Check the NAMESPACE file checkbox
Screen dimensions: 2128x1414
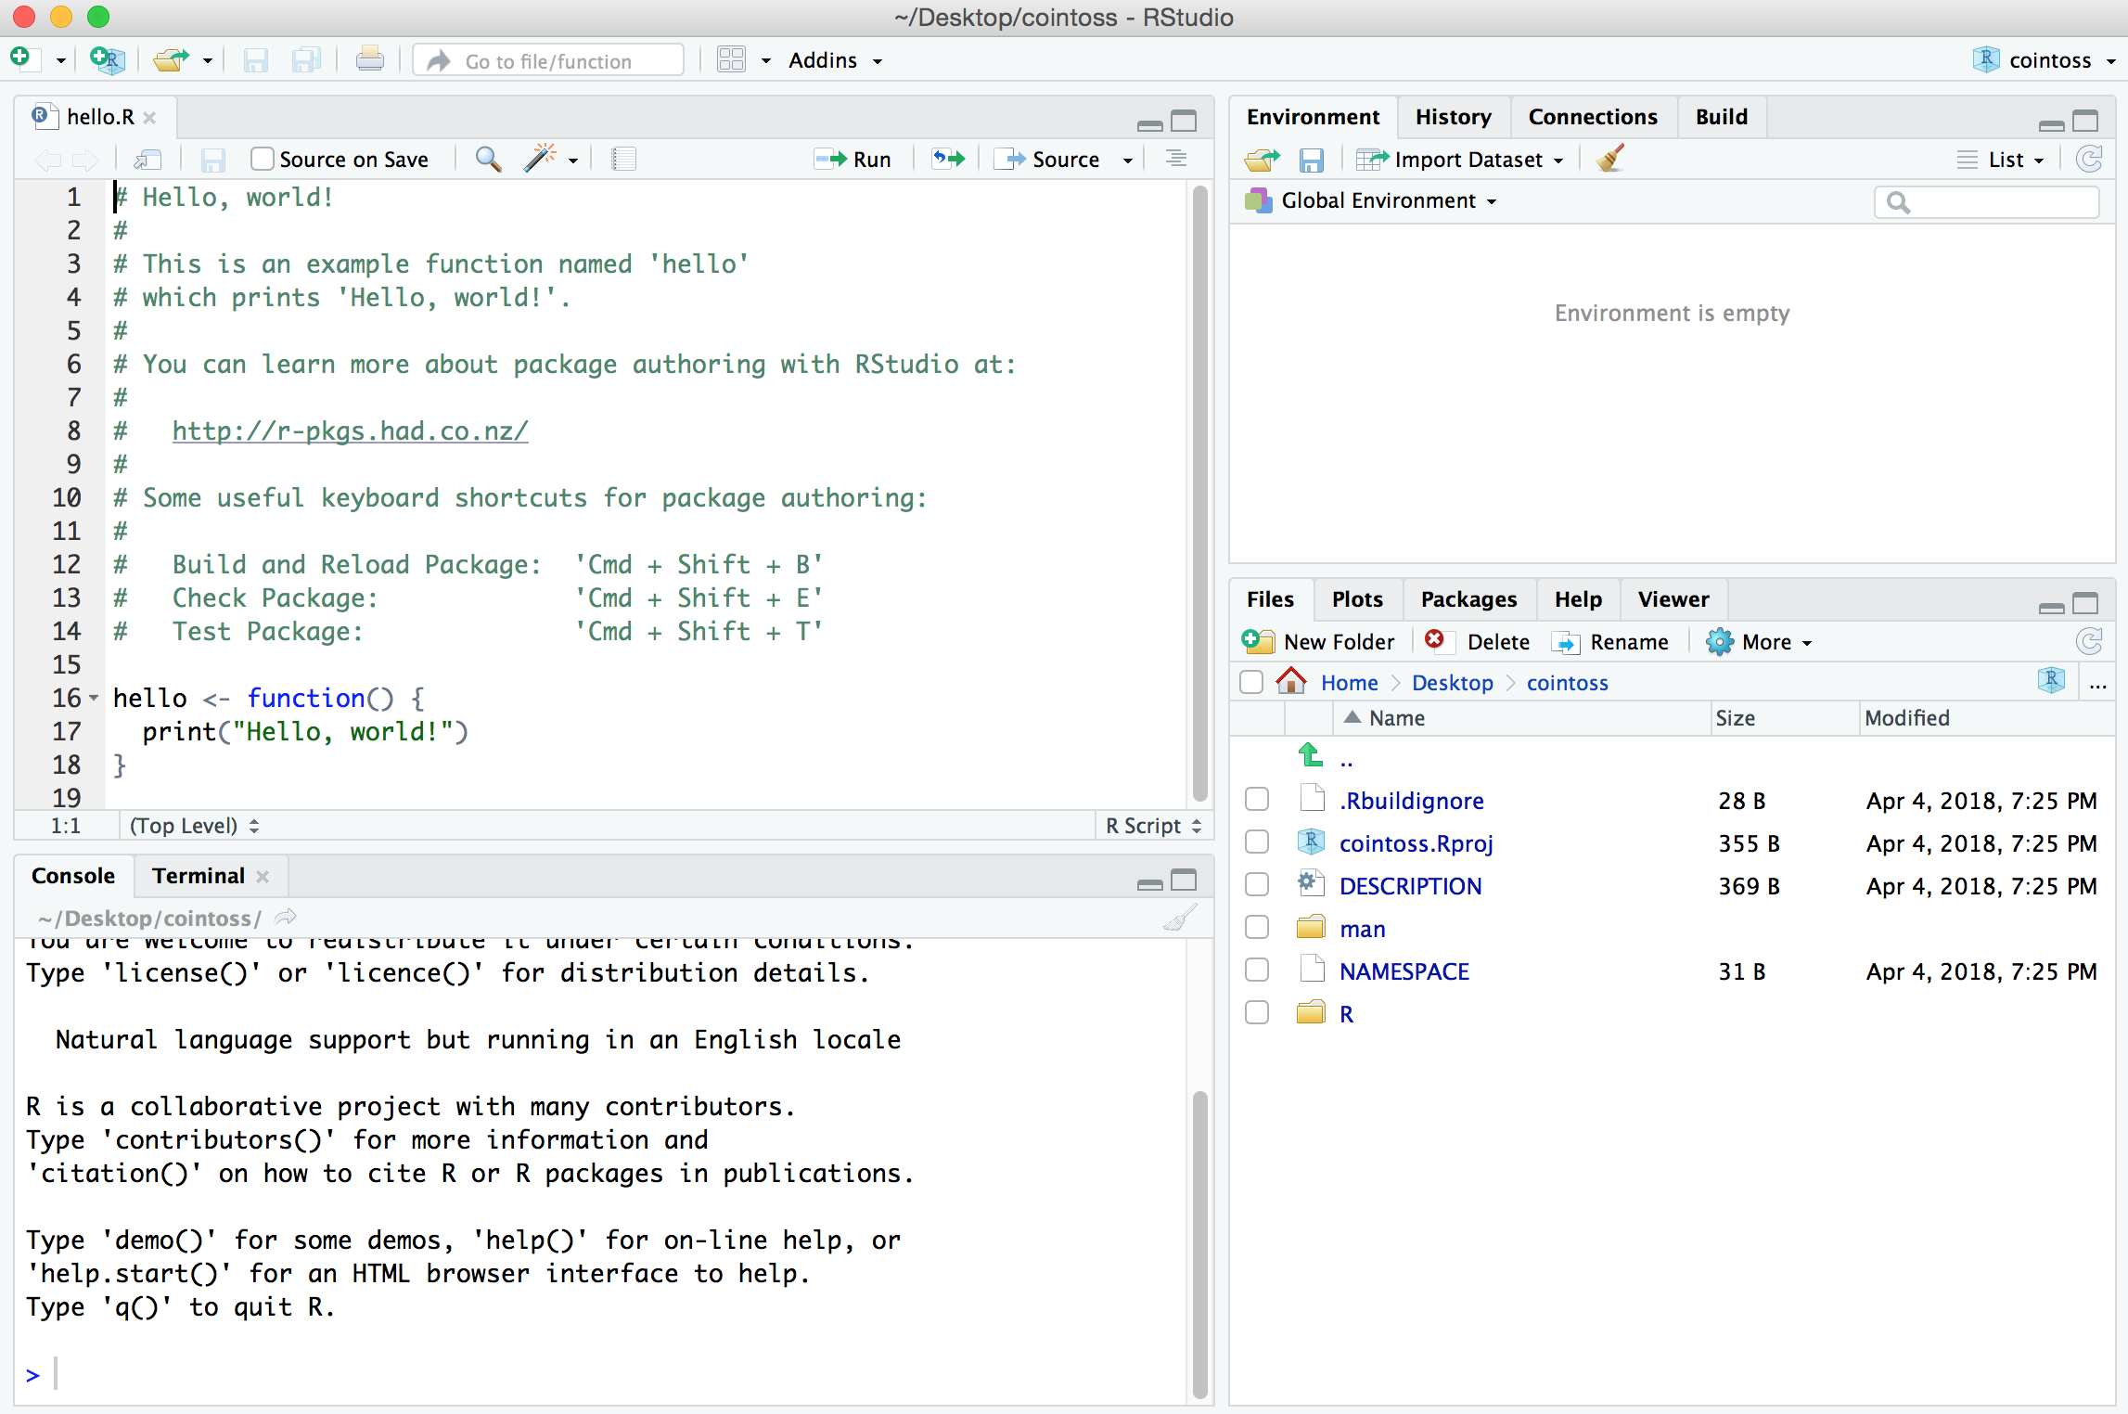[x=1257, y=970]
